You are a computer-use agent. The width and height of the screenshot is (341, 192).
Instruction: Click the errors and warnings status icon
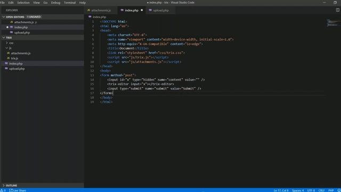(x=3, y=190)
